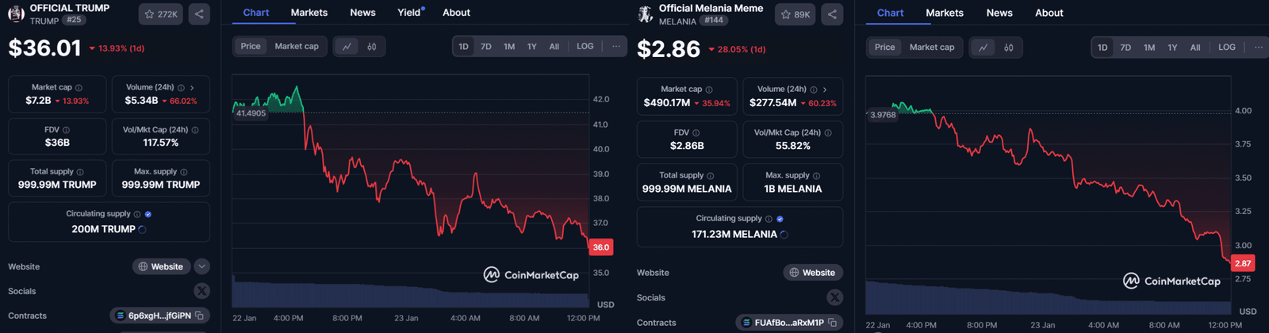The height and width of the screenshot is (333, 1269).
Task: Click the 36.0 current price marker
Action: tap(600, 247)
